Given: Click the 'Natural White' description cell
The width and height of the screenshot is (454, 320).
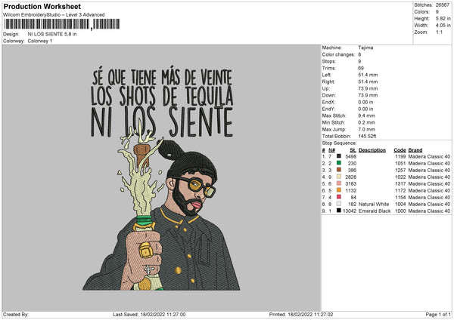Looking at the screenshot, I should click(374, 205).
